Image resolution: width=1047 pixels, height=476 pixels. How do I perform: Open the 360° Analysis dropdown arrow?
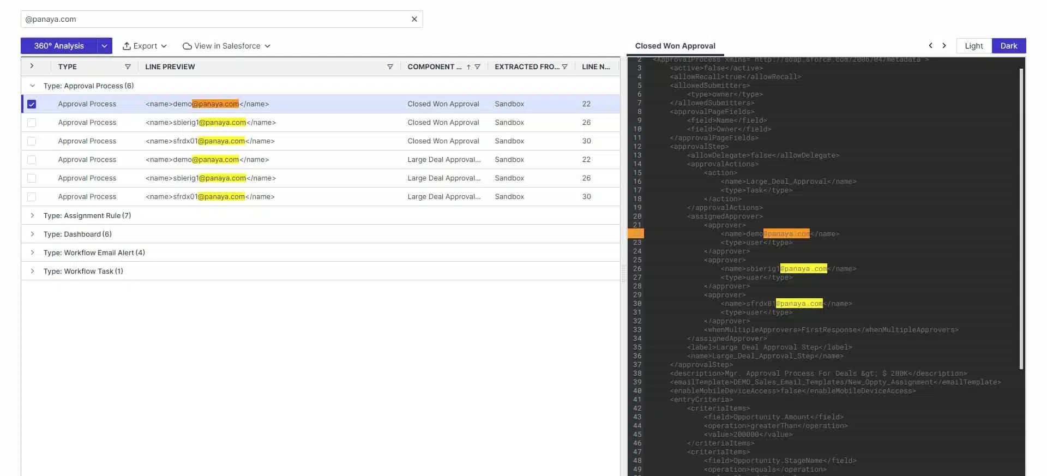[x=104, y=46]
